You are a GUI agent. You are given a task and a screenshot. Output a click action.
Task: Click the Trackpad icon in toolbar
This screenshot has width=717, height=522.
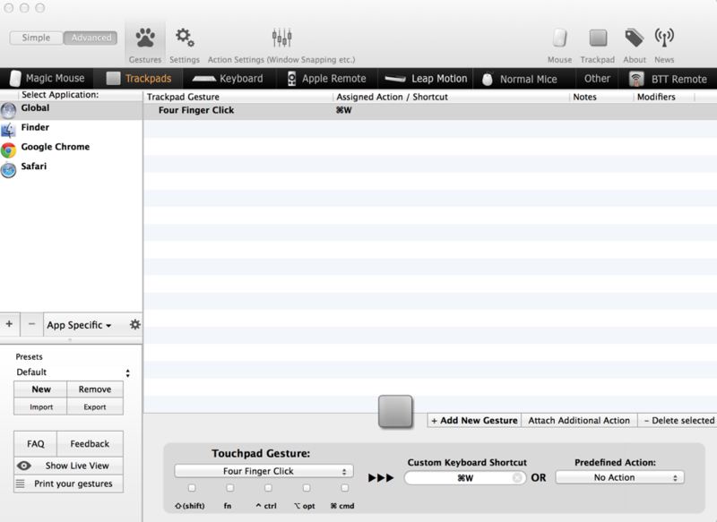click(x=598, y=38)
